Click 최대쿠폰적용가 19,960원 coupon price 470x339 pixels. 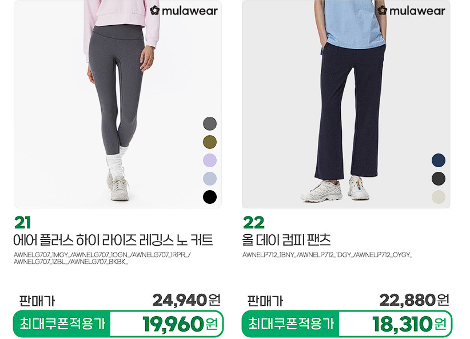118,324
